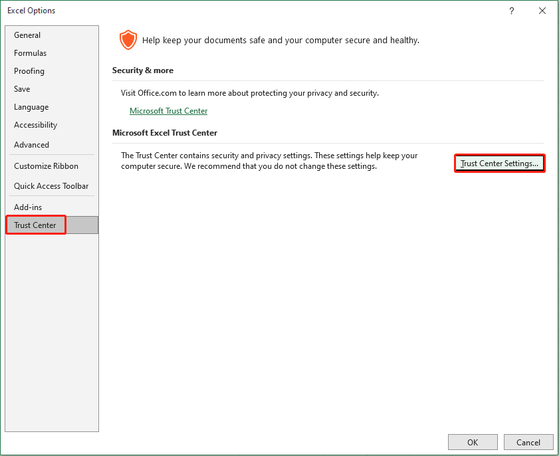Click the Help question mark icon

coord(511,11)
